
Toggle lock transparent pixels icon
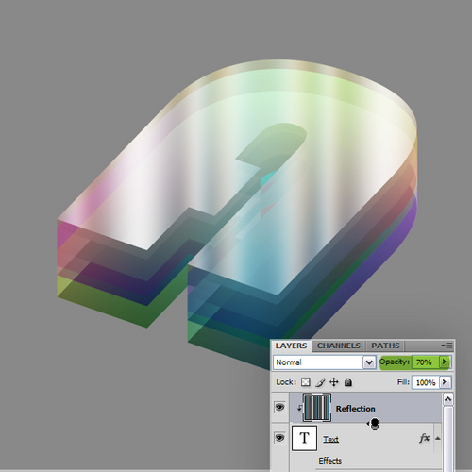click(x=305, y=382)
